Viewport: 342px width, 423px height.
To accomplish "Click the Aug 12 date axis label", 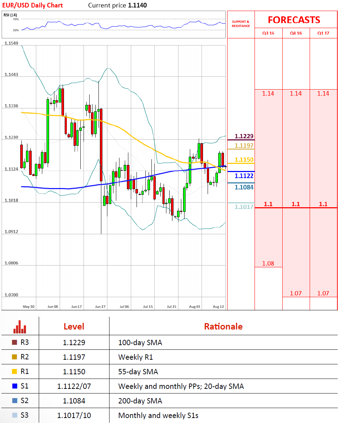I will click(218, 306).
